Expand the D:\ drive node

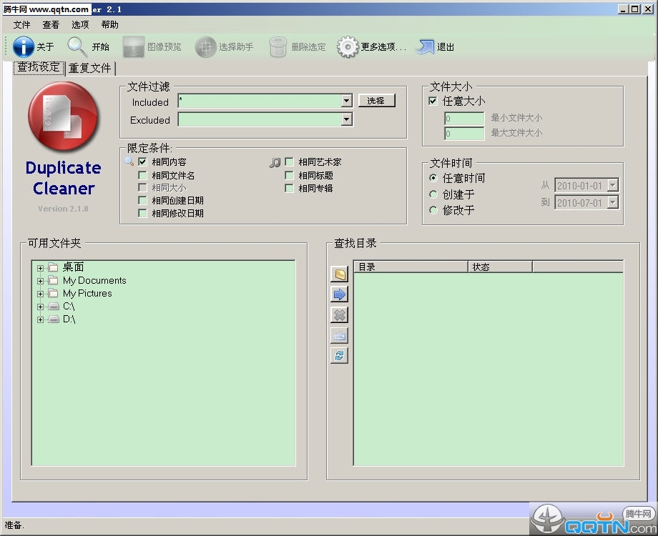tap(40, 320)
